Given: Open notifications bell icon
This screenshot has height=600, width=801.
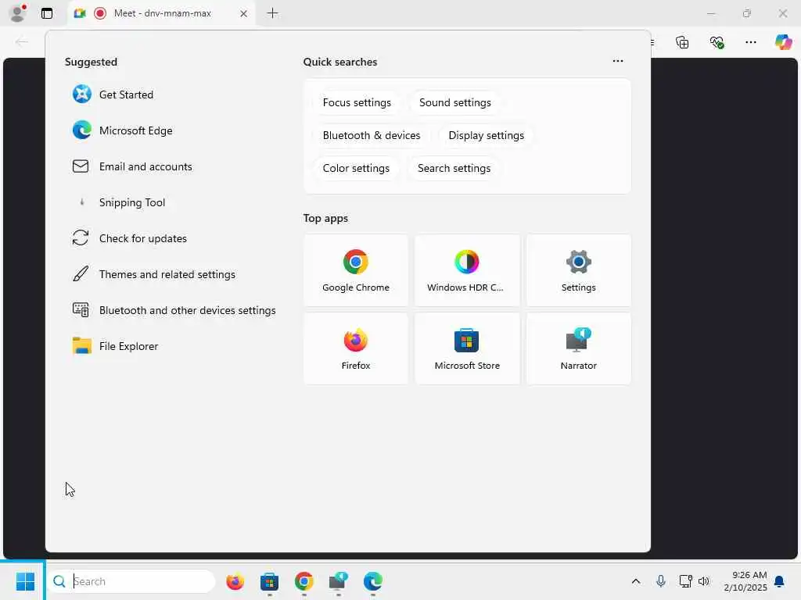Looking at the screenshot, I should coord(779,581).
